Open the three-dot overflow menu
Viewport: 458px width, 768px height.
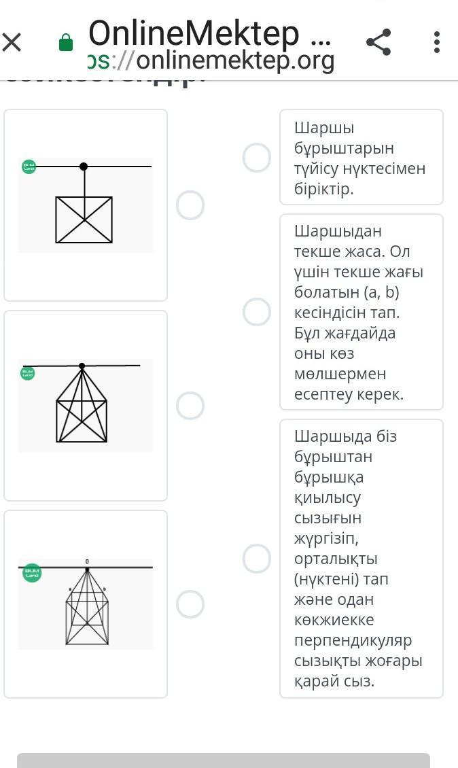pyautogui.click(x=437, y=42)
